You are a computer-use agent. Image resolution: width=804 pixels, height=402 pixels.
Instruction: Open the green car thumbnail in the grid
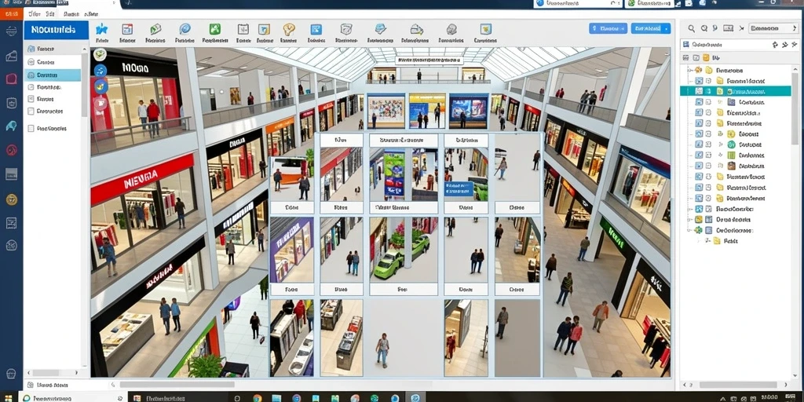[x=404, y=250]
